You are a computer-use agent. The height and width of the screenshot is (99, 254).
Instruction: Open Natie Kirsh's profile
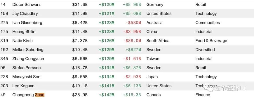[22, 41]
